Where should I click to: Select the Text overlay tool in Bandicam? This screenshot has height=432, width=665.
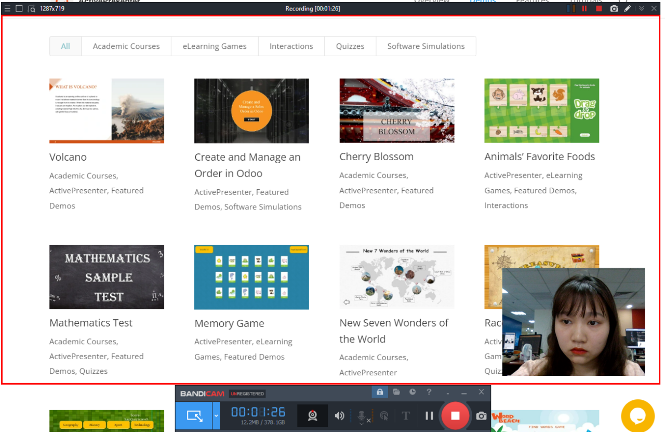(x=406, y=416)
